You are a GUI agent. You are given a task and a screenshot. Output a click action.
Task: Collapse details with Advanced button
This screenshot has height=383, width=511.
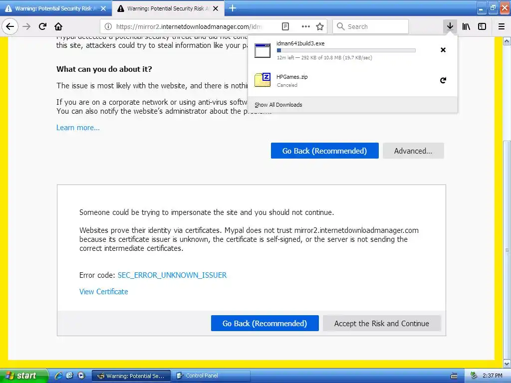pyautogui.click(x=413, y=151)
